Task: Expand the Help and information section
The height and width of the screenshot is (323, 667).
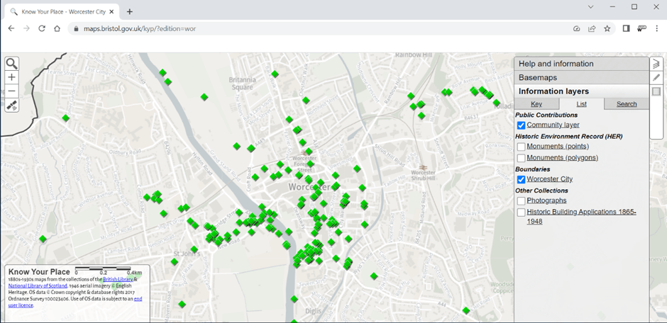Action: [x=556, y=64]
